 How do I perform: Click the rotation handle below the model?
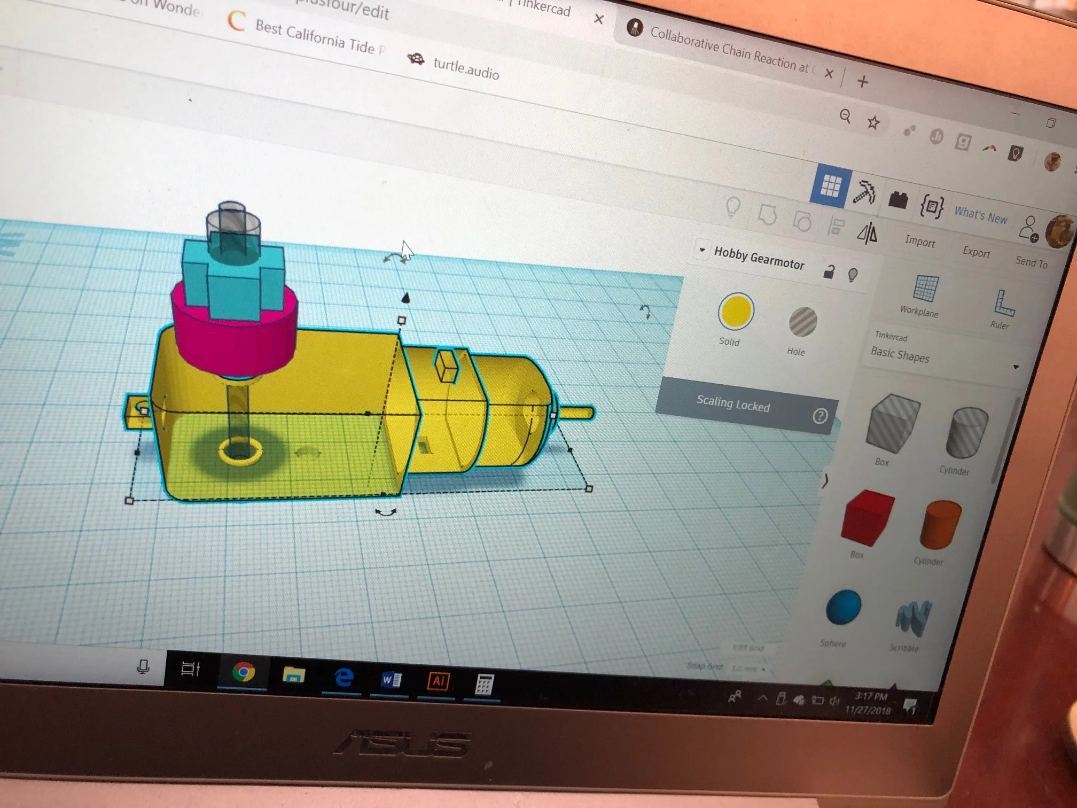(385, 512)
